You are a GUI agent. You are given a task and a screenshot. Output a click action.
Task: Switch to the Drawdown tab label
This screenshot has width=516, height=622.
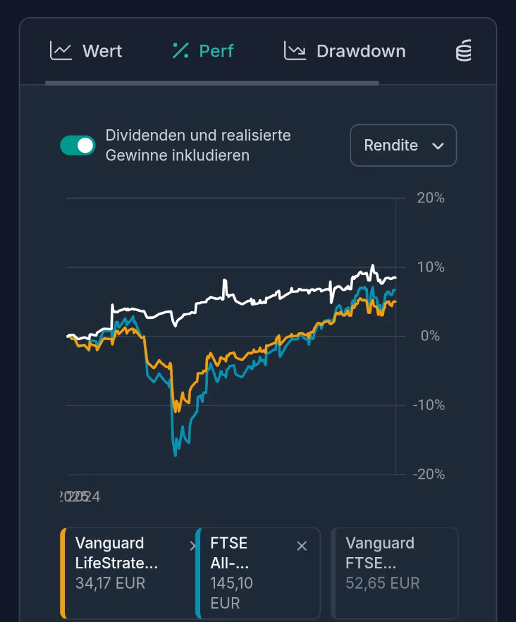pos(361,51)
